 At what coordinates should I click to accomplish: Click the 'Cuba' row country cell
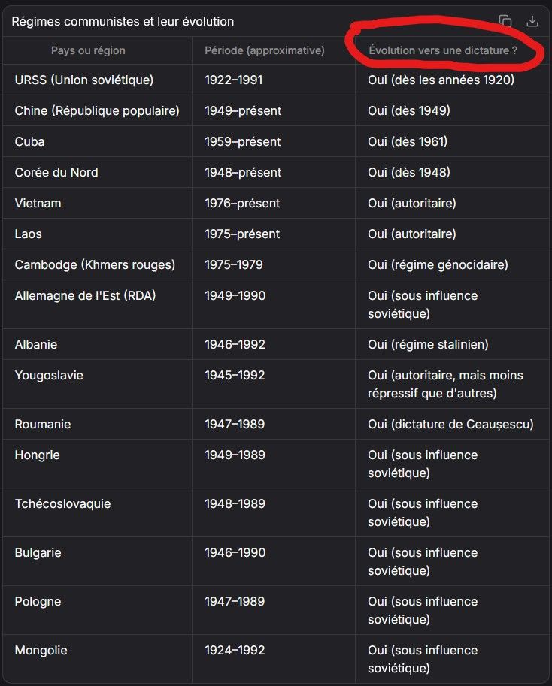[x=30, y=141]
